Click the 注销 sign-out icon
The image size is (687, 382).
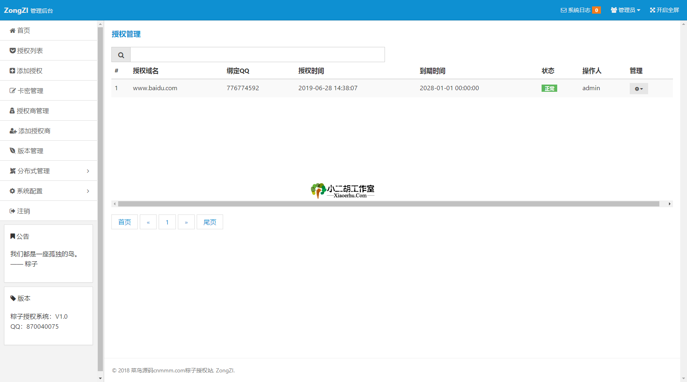point(12,211)
